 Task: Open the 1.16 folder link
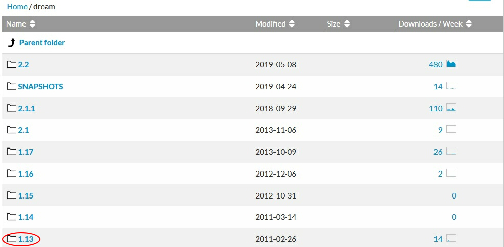pyautogui.click(x=26, y=174)
